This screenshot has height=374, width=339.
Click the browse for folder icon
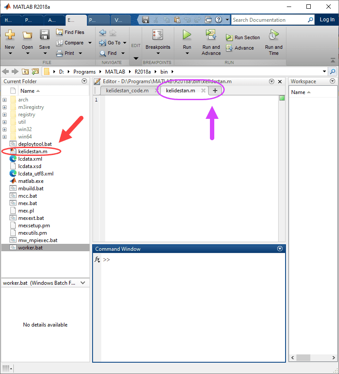pyautogui.click(x=35, y=71)
